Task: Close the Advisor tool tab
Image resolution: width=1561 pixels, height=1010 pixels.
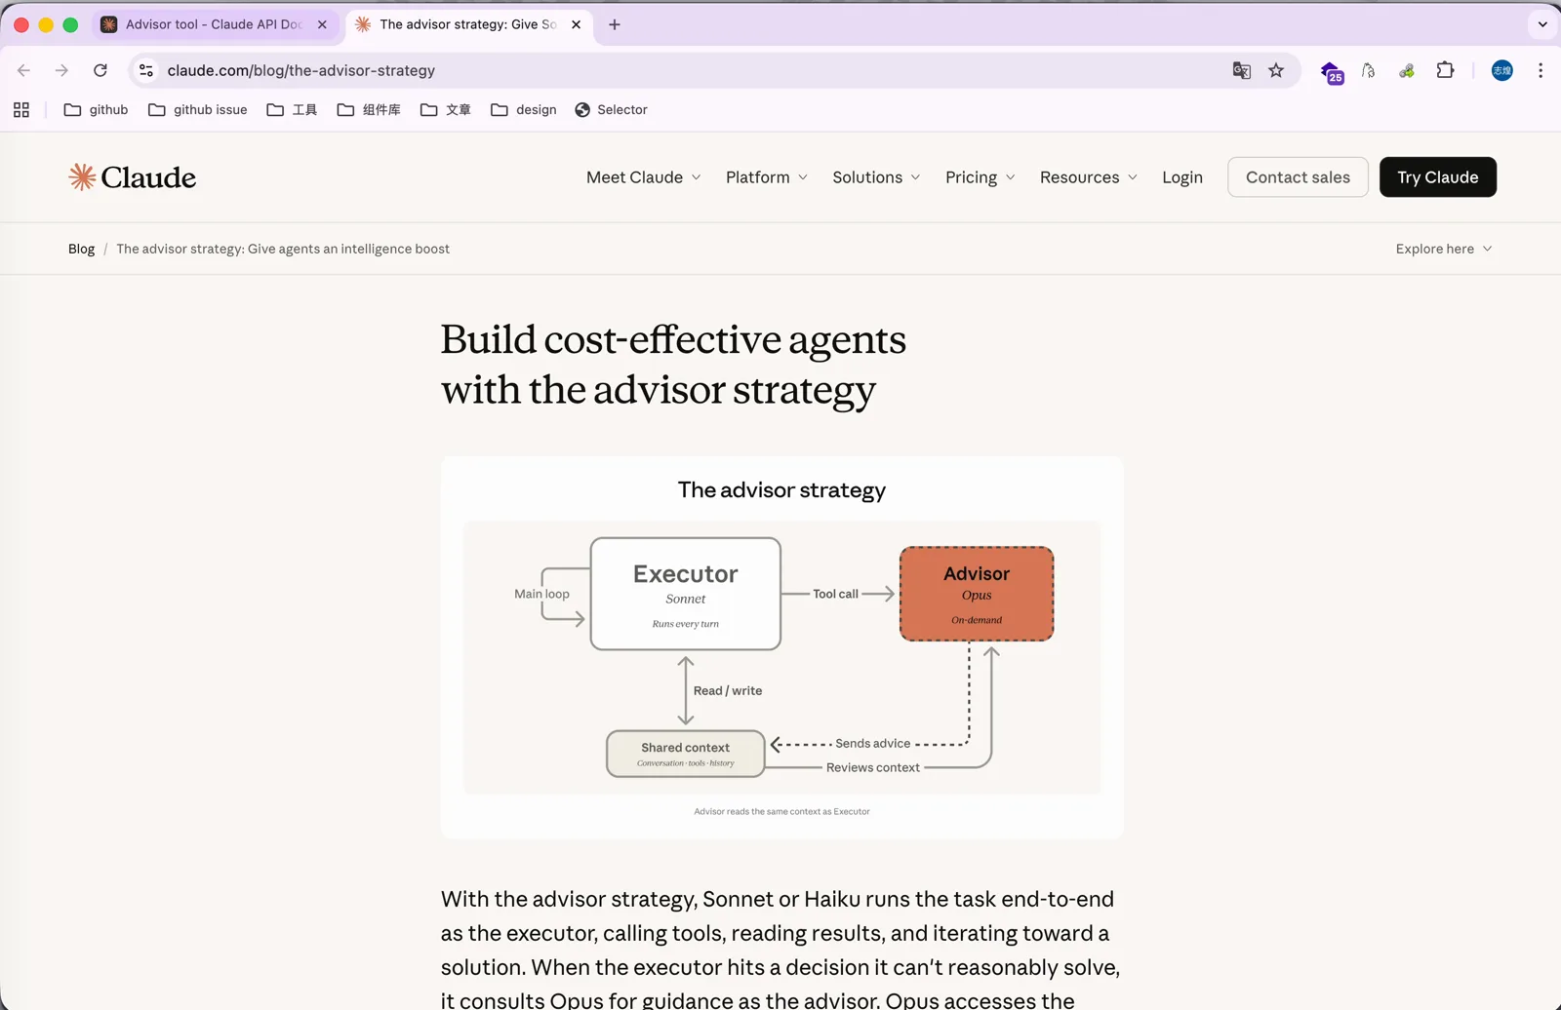Action: [322, 24]
